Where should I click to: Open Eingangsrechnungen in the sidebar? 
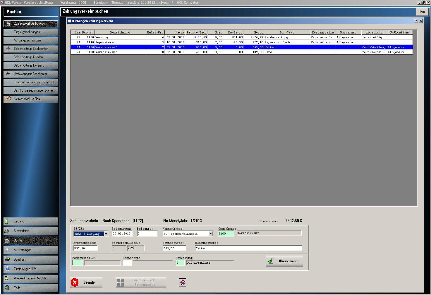pyautogui.click(x=31, y=32)
